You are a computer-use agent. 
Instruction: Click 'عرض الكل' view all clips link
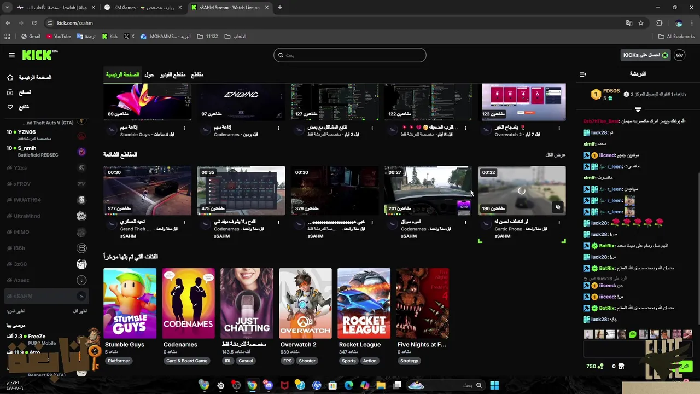tap(556, 155)
